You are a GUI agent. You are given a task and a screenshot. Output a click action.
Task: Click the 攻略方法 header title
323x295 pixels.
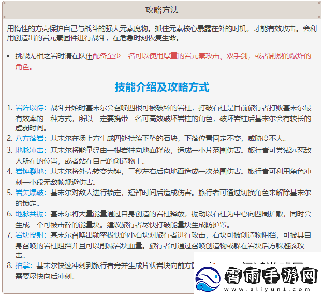point(162,10)
